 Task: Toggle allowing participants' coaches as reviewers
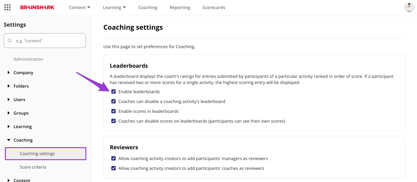113,168
